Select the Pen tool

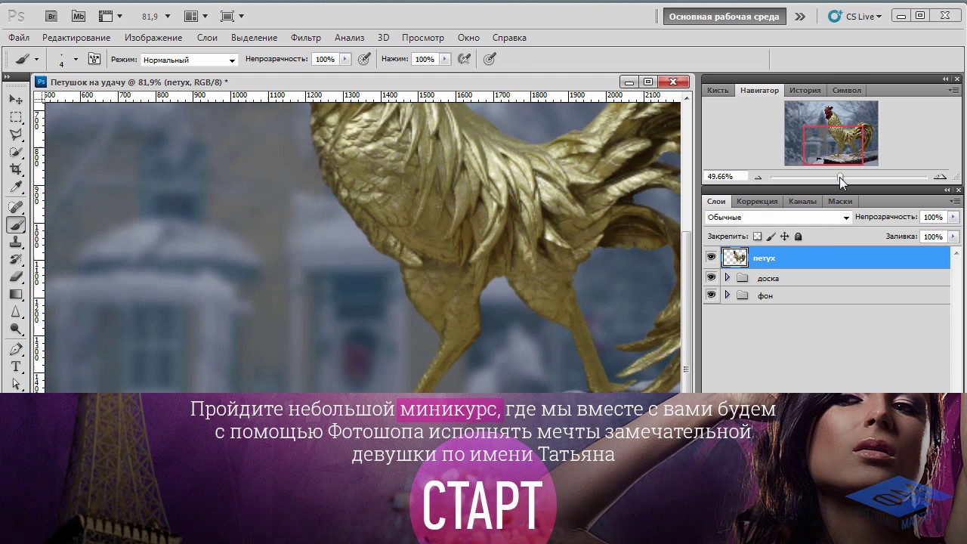16,349
